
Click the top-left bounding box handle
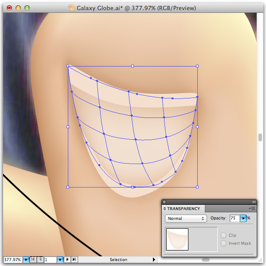tap(68, 66)
